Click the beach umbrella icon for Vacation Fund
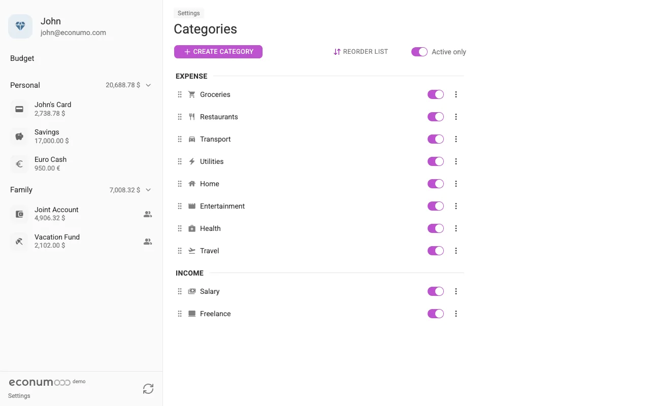Image resolution: width=650 pixels, height=406 pixels. coord(19,242)
